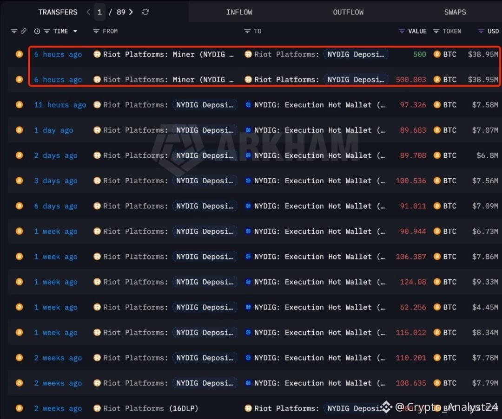This screenshot has height=419, width=502.
Task: Click Bitcoin chain icon on 11 hours ago row
Action: coord(19,104)
